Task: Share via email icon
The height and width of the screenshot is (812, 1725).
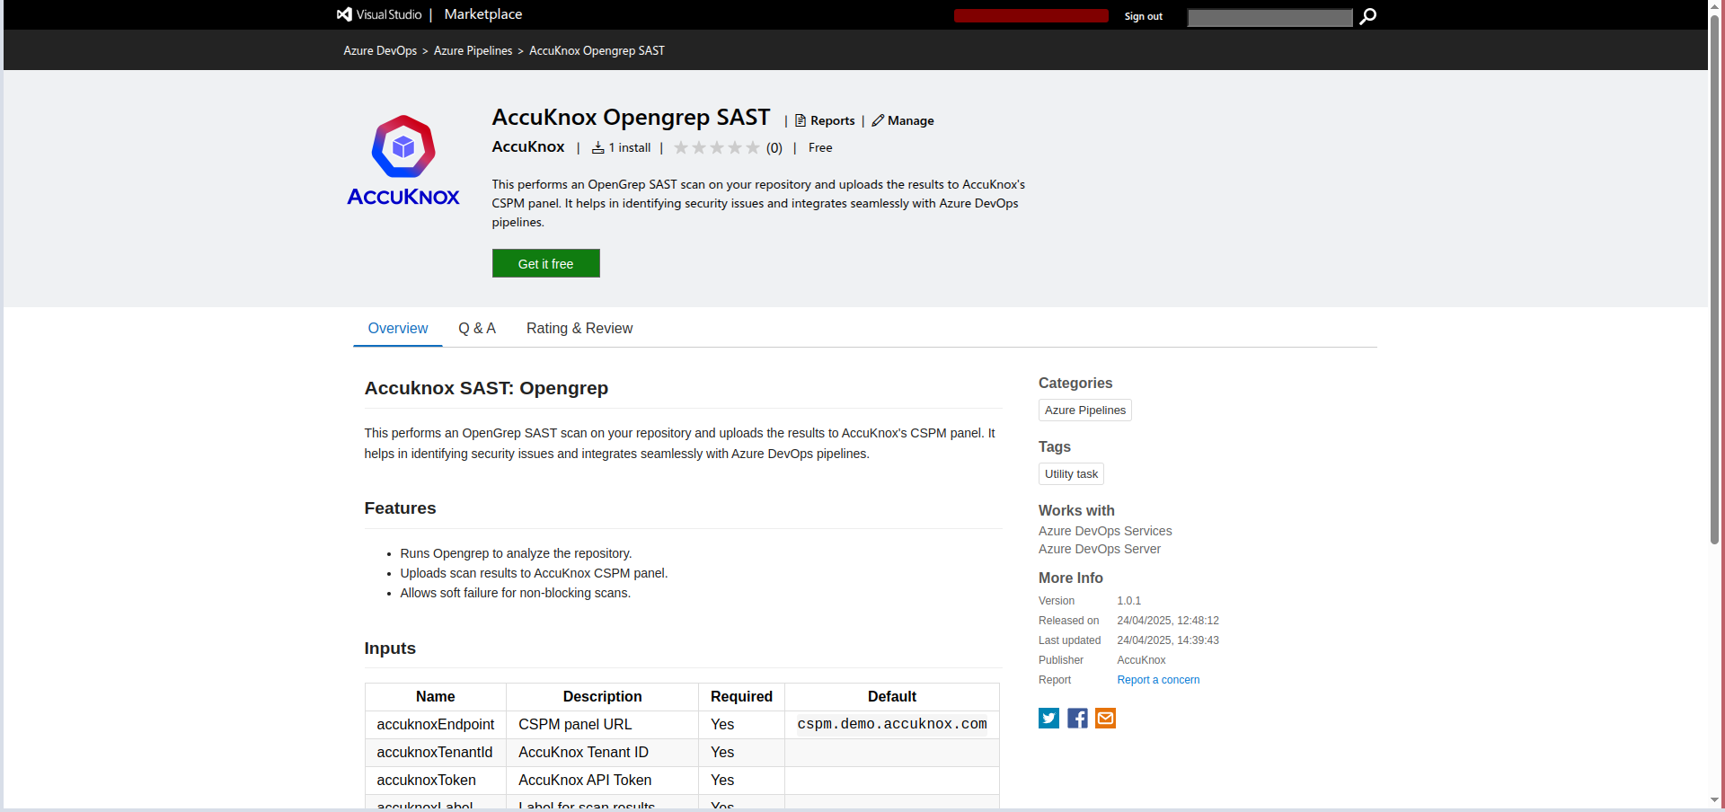Action: [x=1105, y=718]
